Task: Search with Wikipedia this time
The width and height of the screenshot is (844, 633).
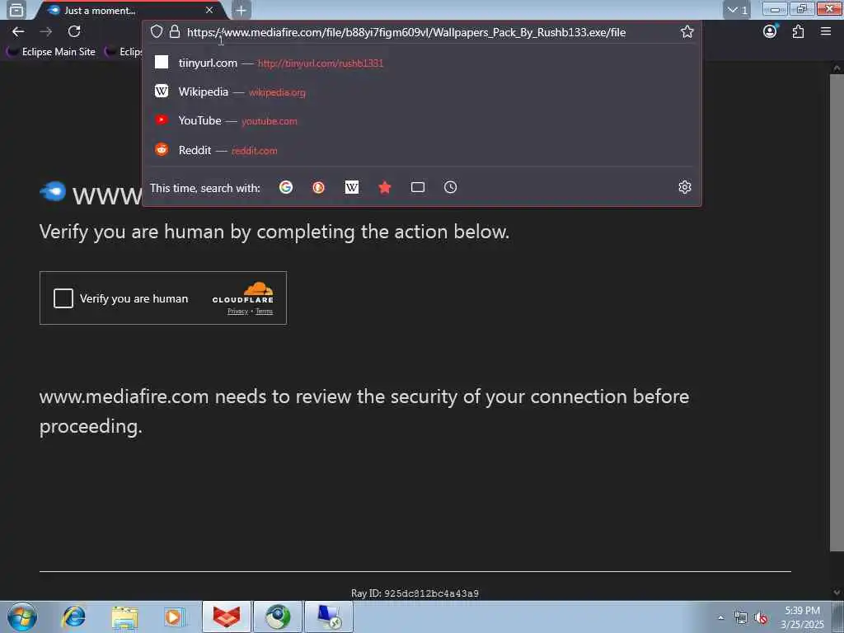Action: [351, 187]
